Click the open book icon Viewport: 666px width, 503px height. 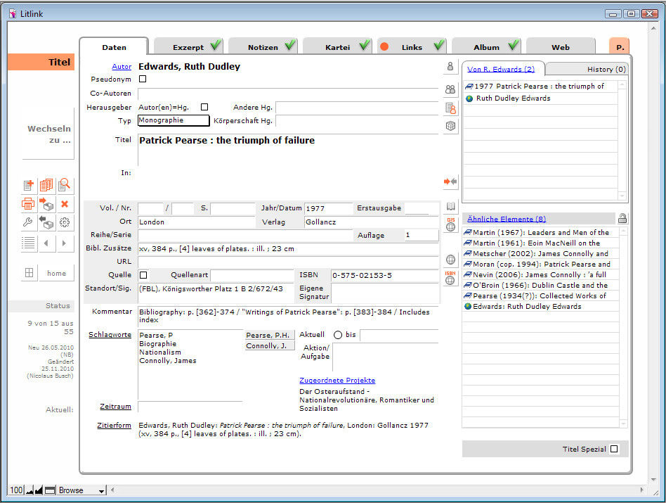click(x=450, y=207)
